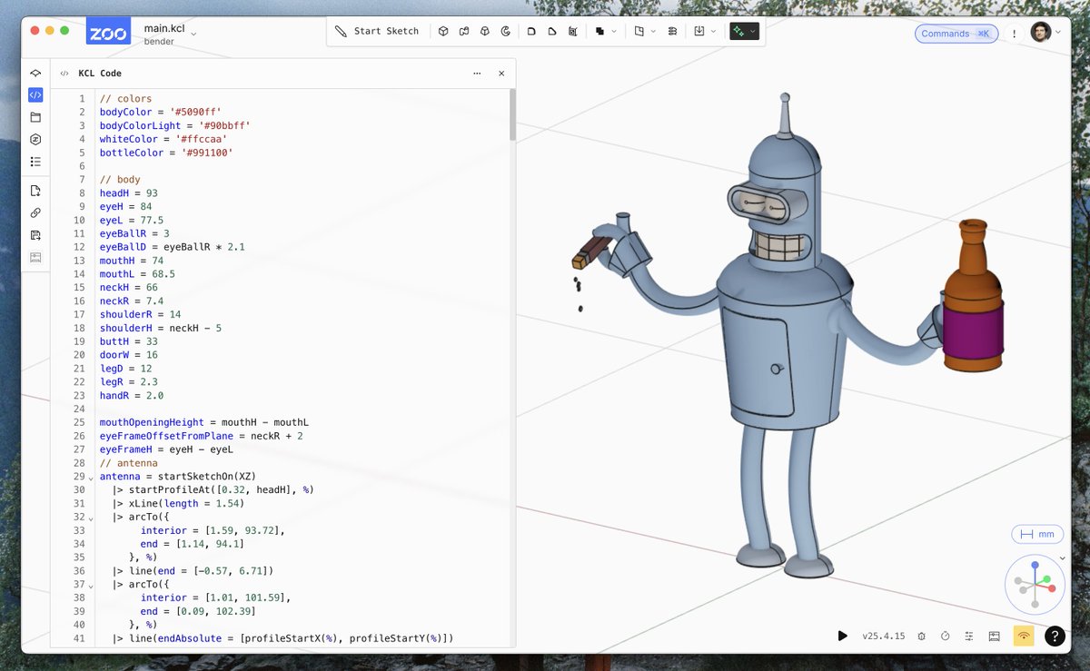Click the Zoo logo home button
The height and width of the screenshot is (671, 1090).
pyautogui.click(x=108, y=33)
